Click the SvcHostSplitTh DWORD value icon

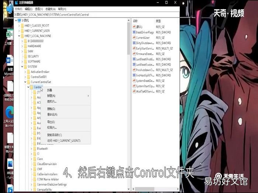pyautogui.click(x=134, y=75)
